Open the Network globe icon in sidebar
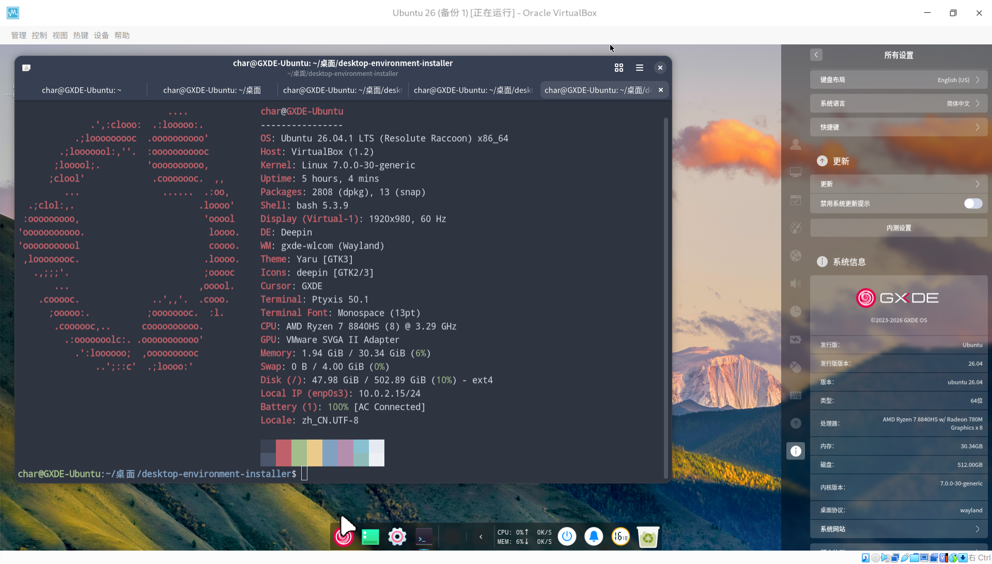Screen dimensions: 992x564 (796, 256)
